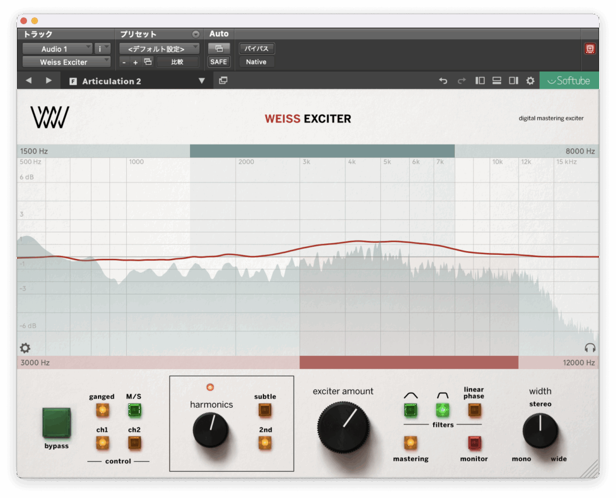Viewport: 616px width, 498px height.
Task: Click the Native button
Action: [256, 62]
